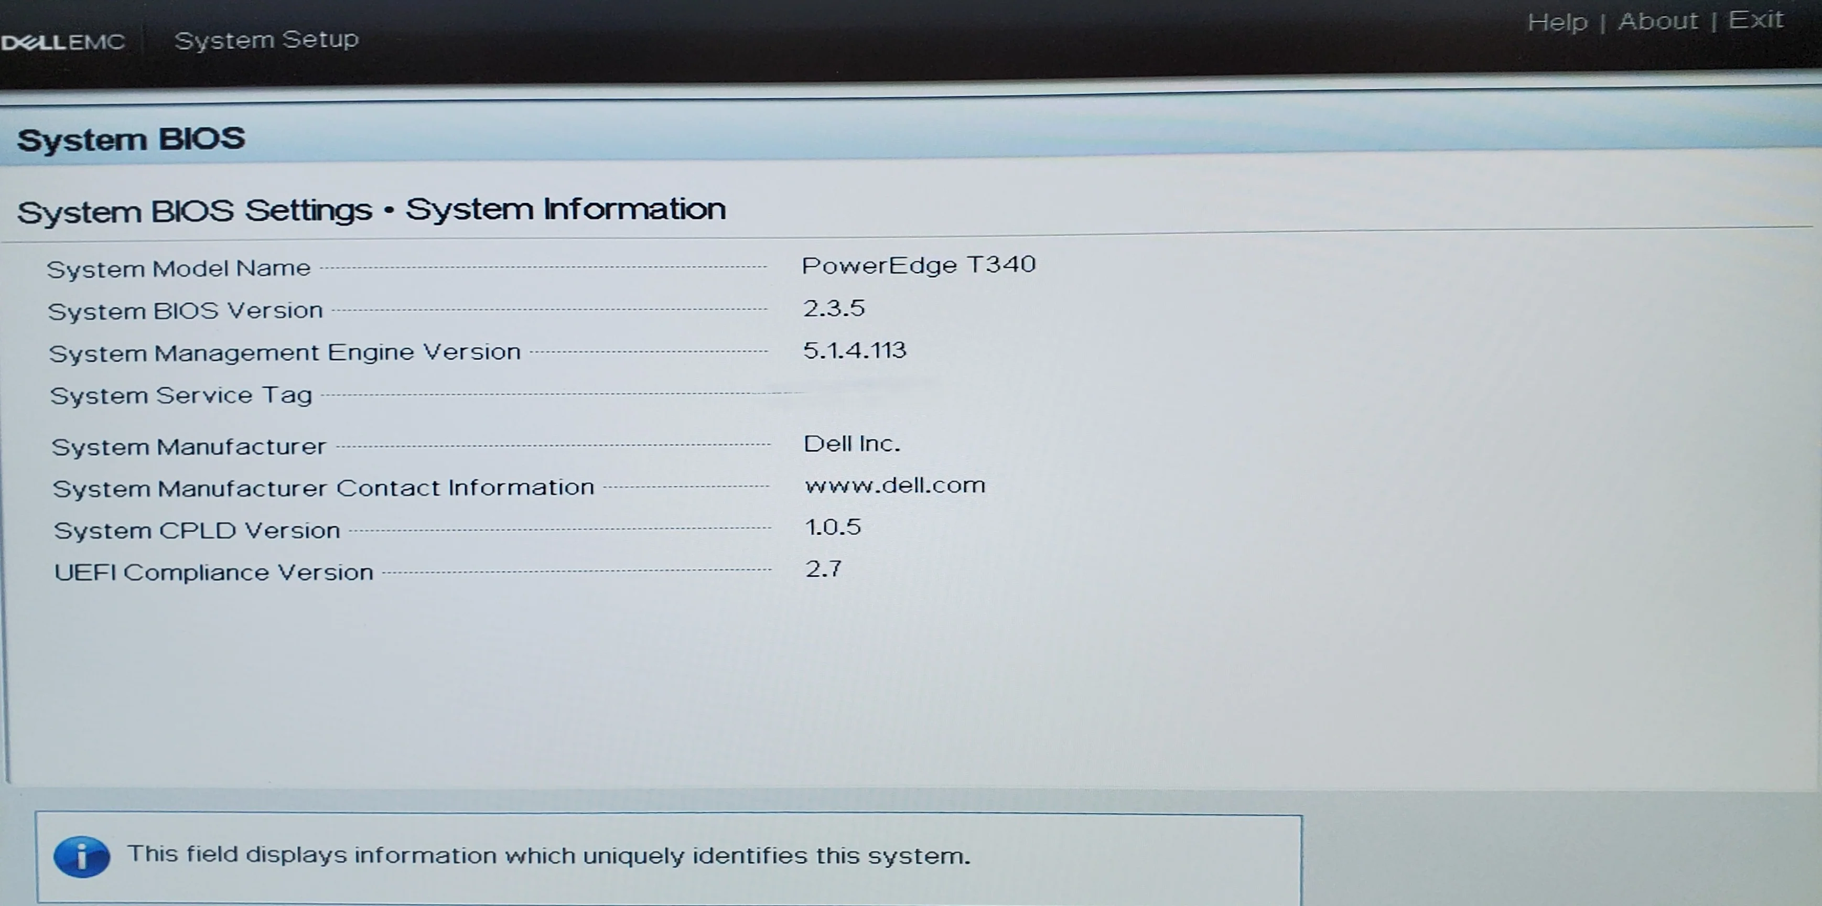The width and height of the screenshot is (1822, 906).
Task: Select the System BIOS Version label
Action: (x=185, y=310)
